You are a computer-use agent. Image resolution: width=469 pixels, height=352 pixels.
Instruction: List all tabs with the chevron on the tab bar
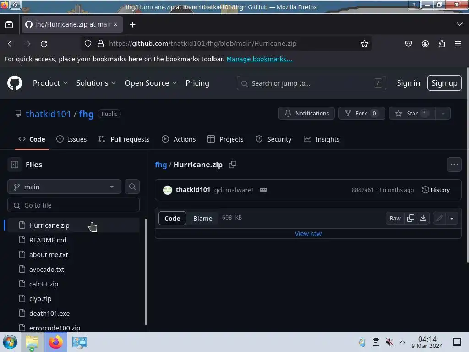pyautogui.click(x=460, y=24)
